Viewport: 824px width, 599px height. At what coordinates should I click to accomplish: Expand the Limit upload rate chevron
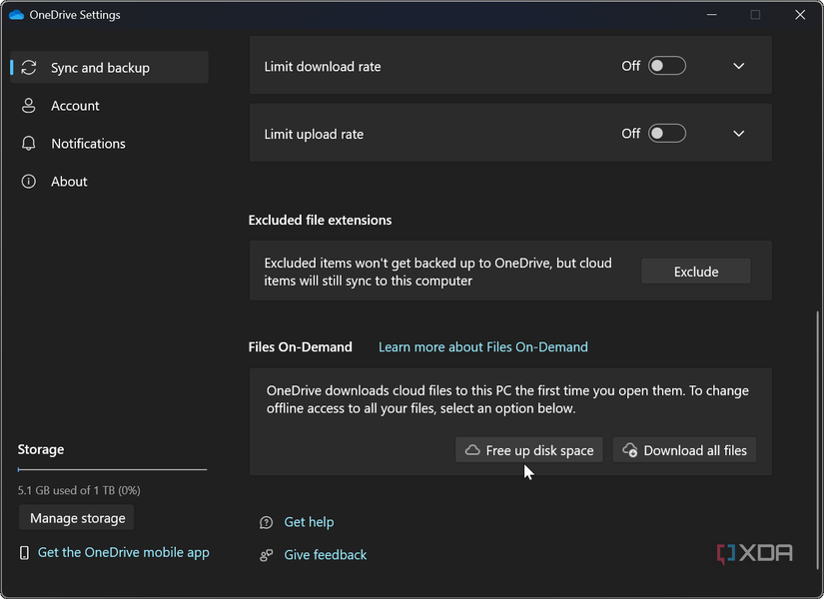click(x=738, y=133)
